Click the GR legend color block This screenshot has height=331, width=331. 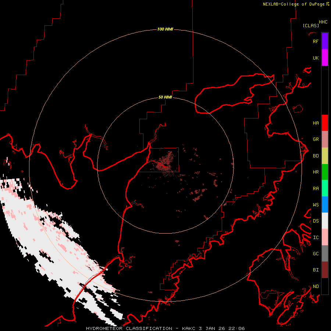pos(325,139)
